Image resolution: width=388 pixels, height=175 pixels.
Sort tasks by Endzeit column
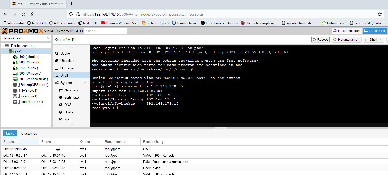58,142
